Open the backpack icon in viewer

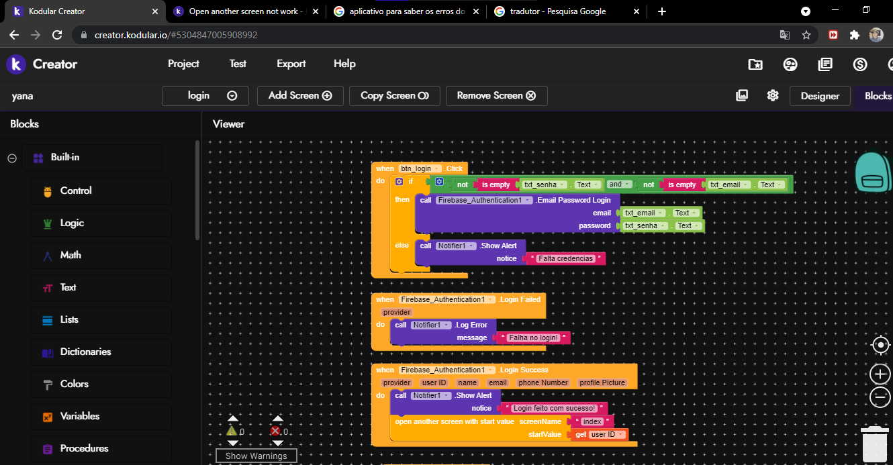pos(872,172)
